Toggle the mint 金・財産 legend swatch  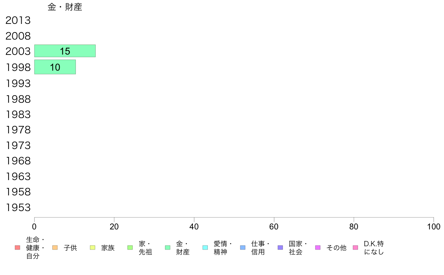point(168,248)
